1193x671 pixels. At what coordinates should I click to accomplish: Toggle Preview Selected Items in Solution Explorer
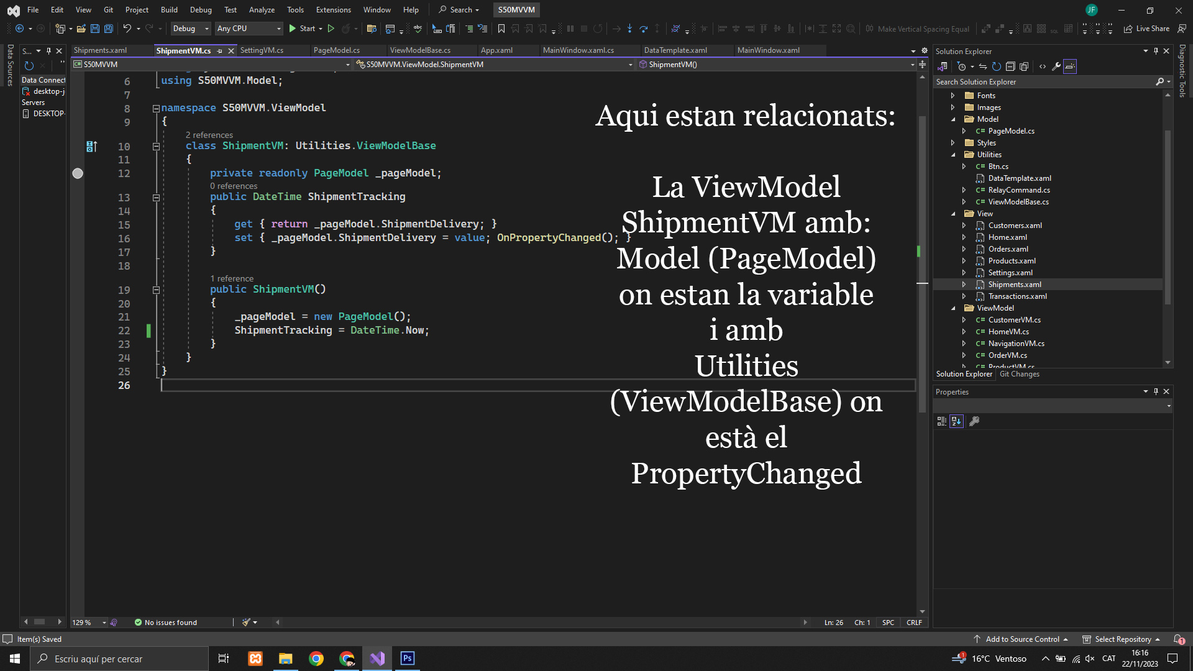click(1070, 66)
